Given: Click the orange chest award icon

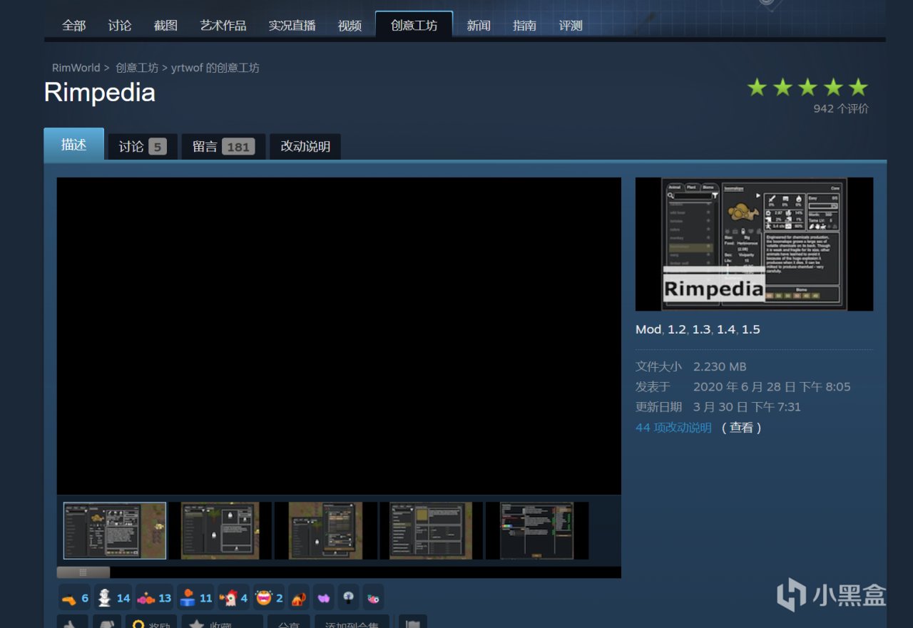Looking at the screenshot, I should click(299, 597).
